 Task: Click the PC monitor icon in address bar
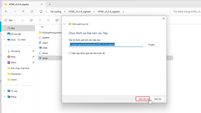point(41,12)
